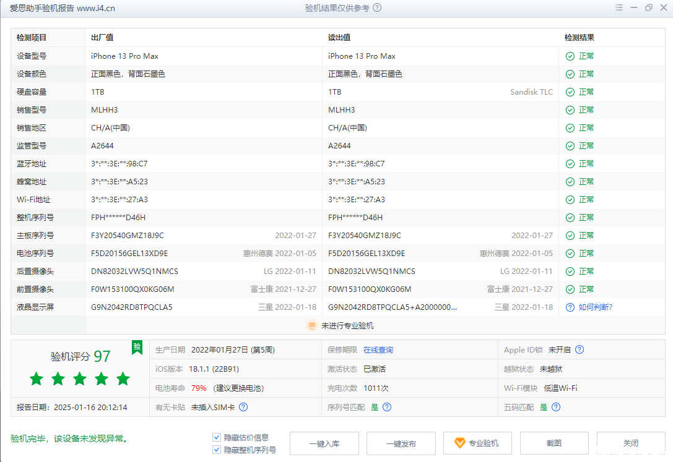Click the 检测项目 column header
673x462 pixels.
pyautogui.click(x=32, y=38)
